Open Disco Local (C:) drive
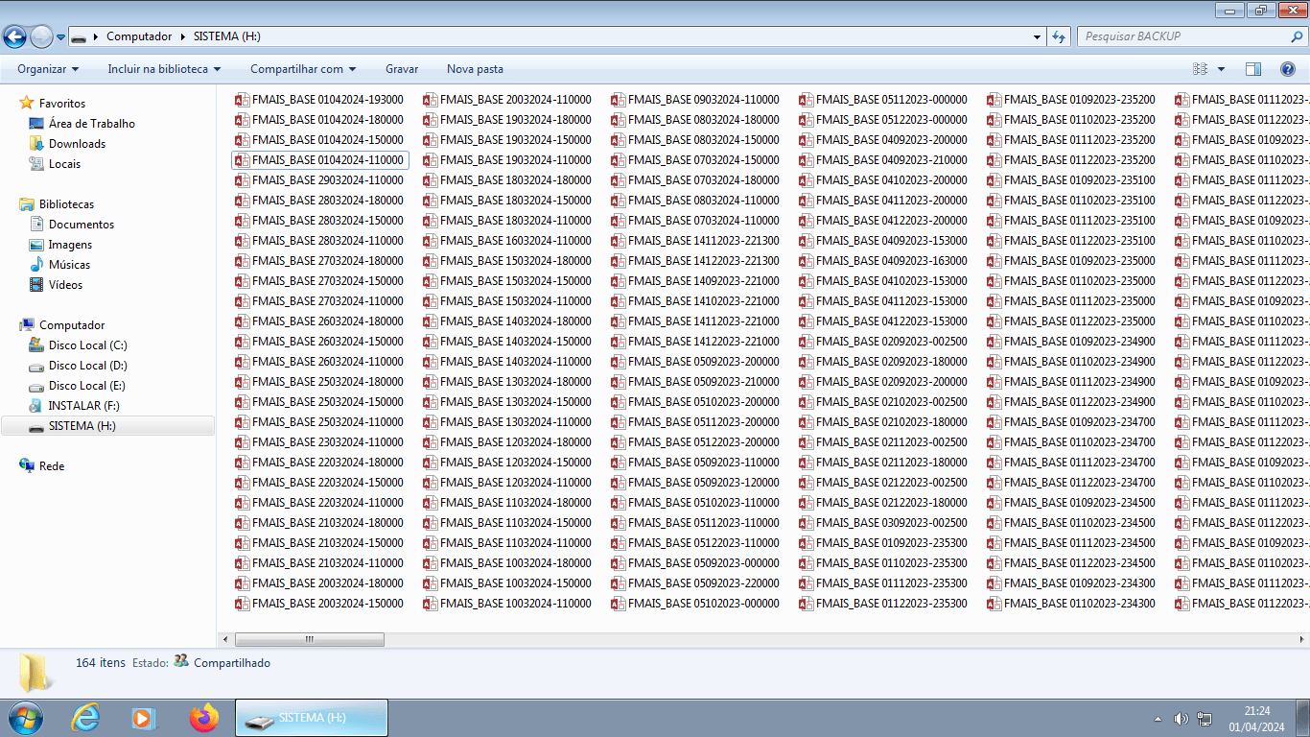The width and height of the screenshot is (1310, 737). pos(87,345)
